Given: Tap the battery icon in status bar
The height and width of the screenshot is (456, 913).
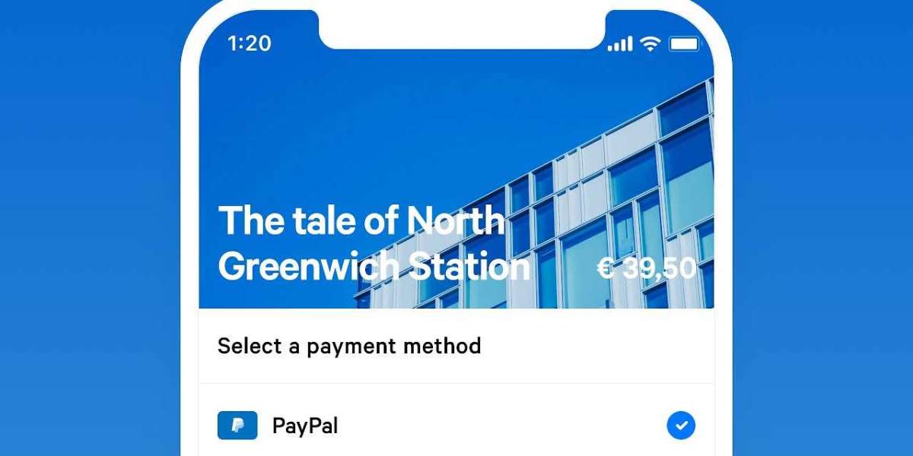Looking at the screenshot, I should tap(683, 44).
